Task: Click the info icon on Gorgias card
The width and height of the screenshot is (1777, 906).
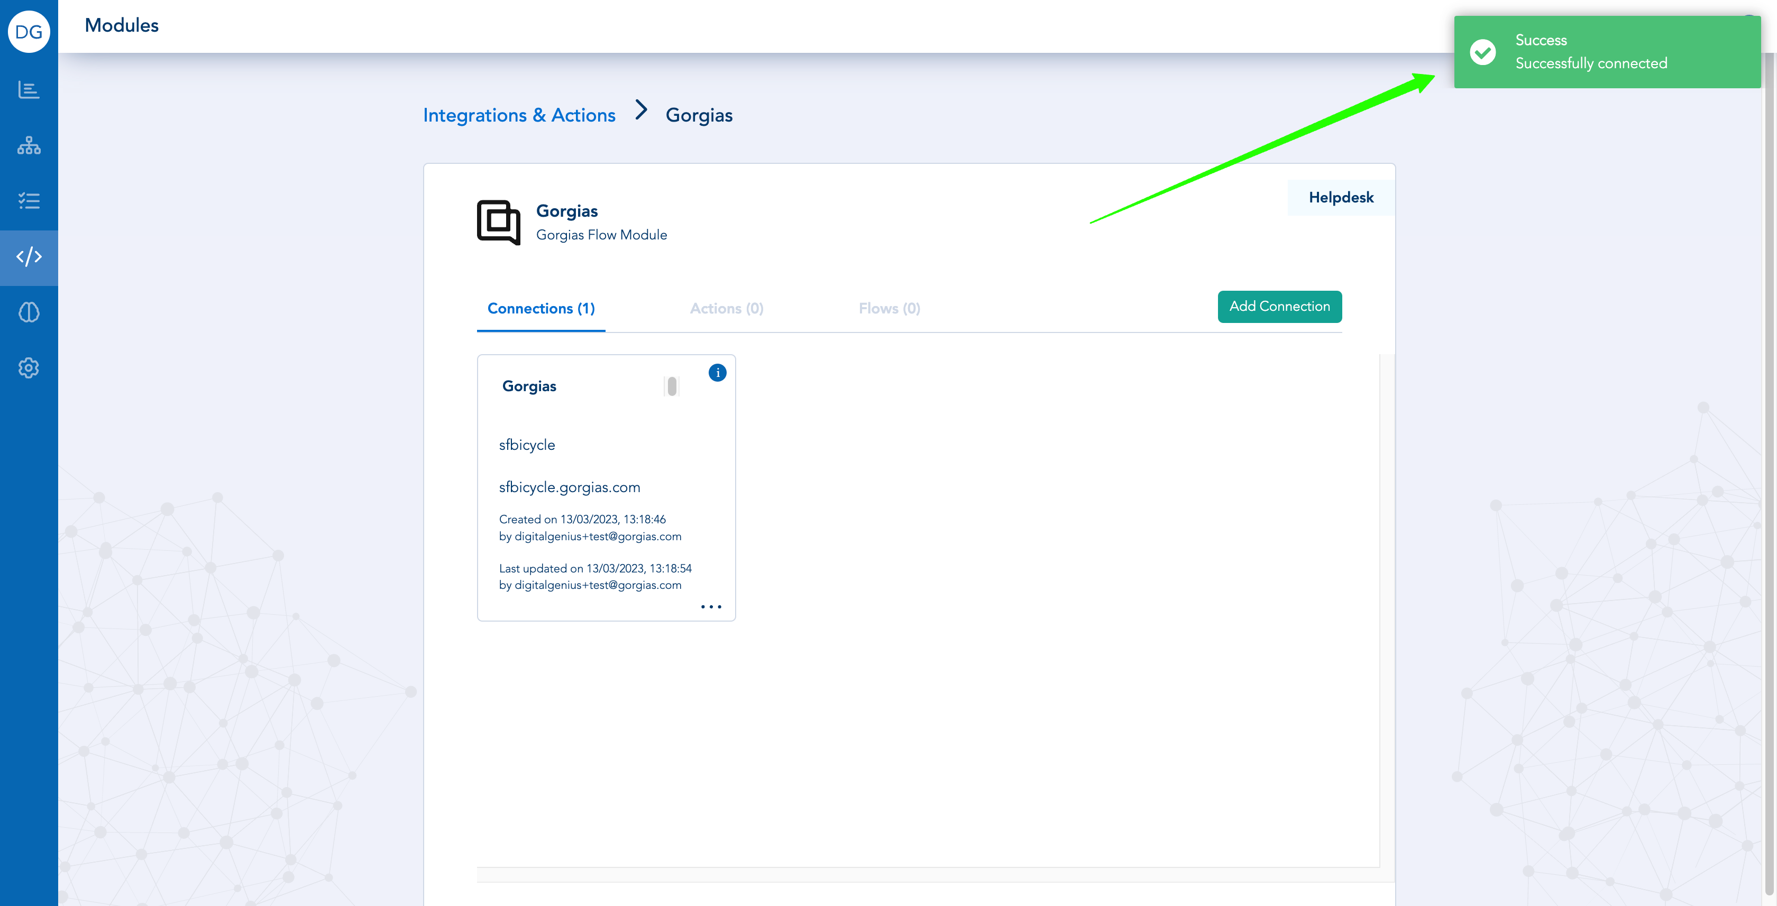Action: 718,372
